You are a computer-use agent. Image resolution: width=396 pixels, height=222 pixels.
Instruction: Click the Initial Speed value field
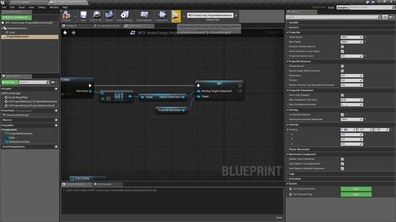[351, 37]
